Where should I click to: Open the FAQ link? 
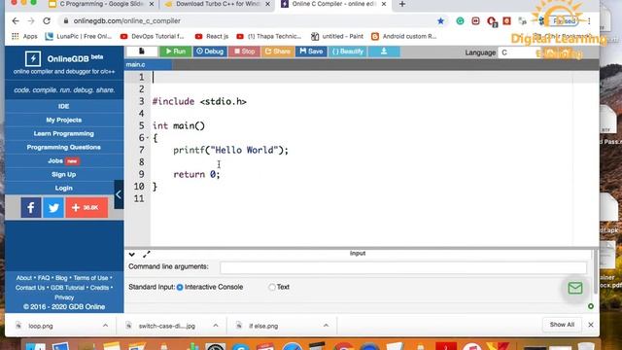[x=44, y=278]
